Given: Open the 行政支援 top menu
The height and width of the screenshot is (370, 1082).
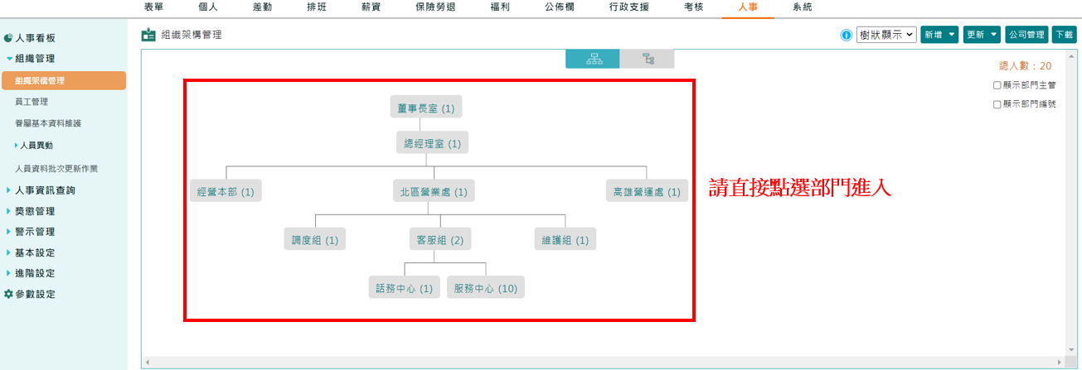Looking at the screenshot, I should point(629,7).
